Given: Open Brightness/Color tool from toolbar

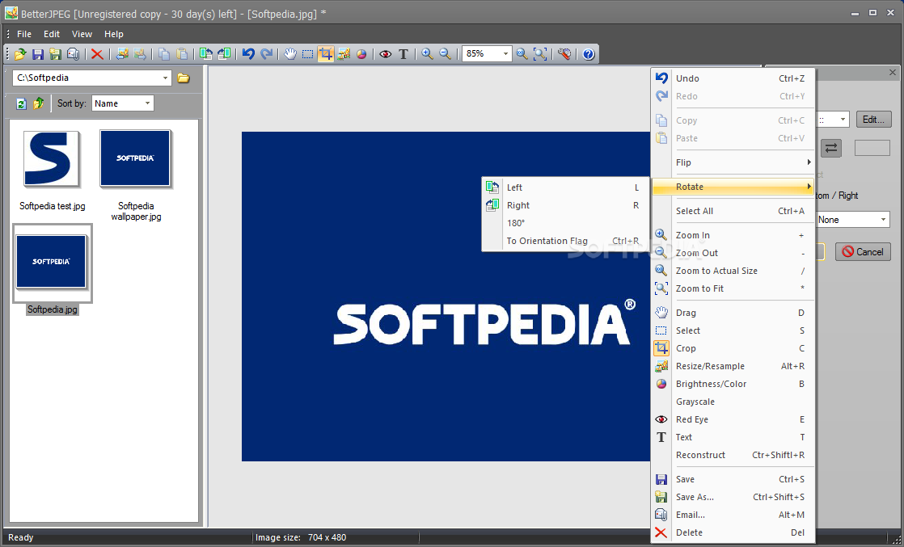Looking at the screenshot, I should [361, 54].
